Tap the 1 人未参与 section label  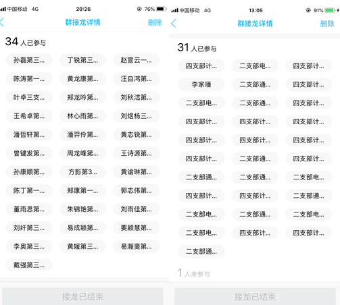194,273
